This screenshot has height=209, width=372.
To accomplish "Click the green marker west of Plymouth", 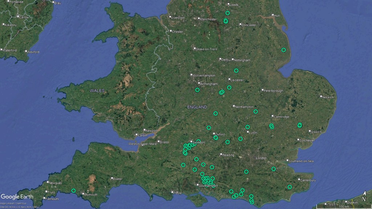I will [x=73, y=190].
